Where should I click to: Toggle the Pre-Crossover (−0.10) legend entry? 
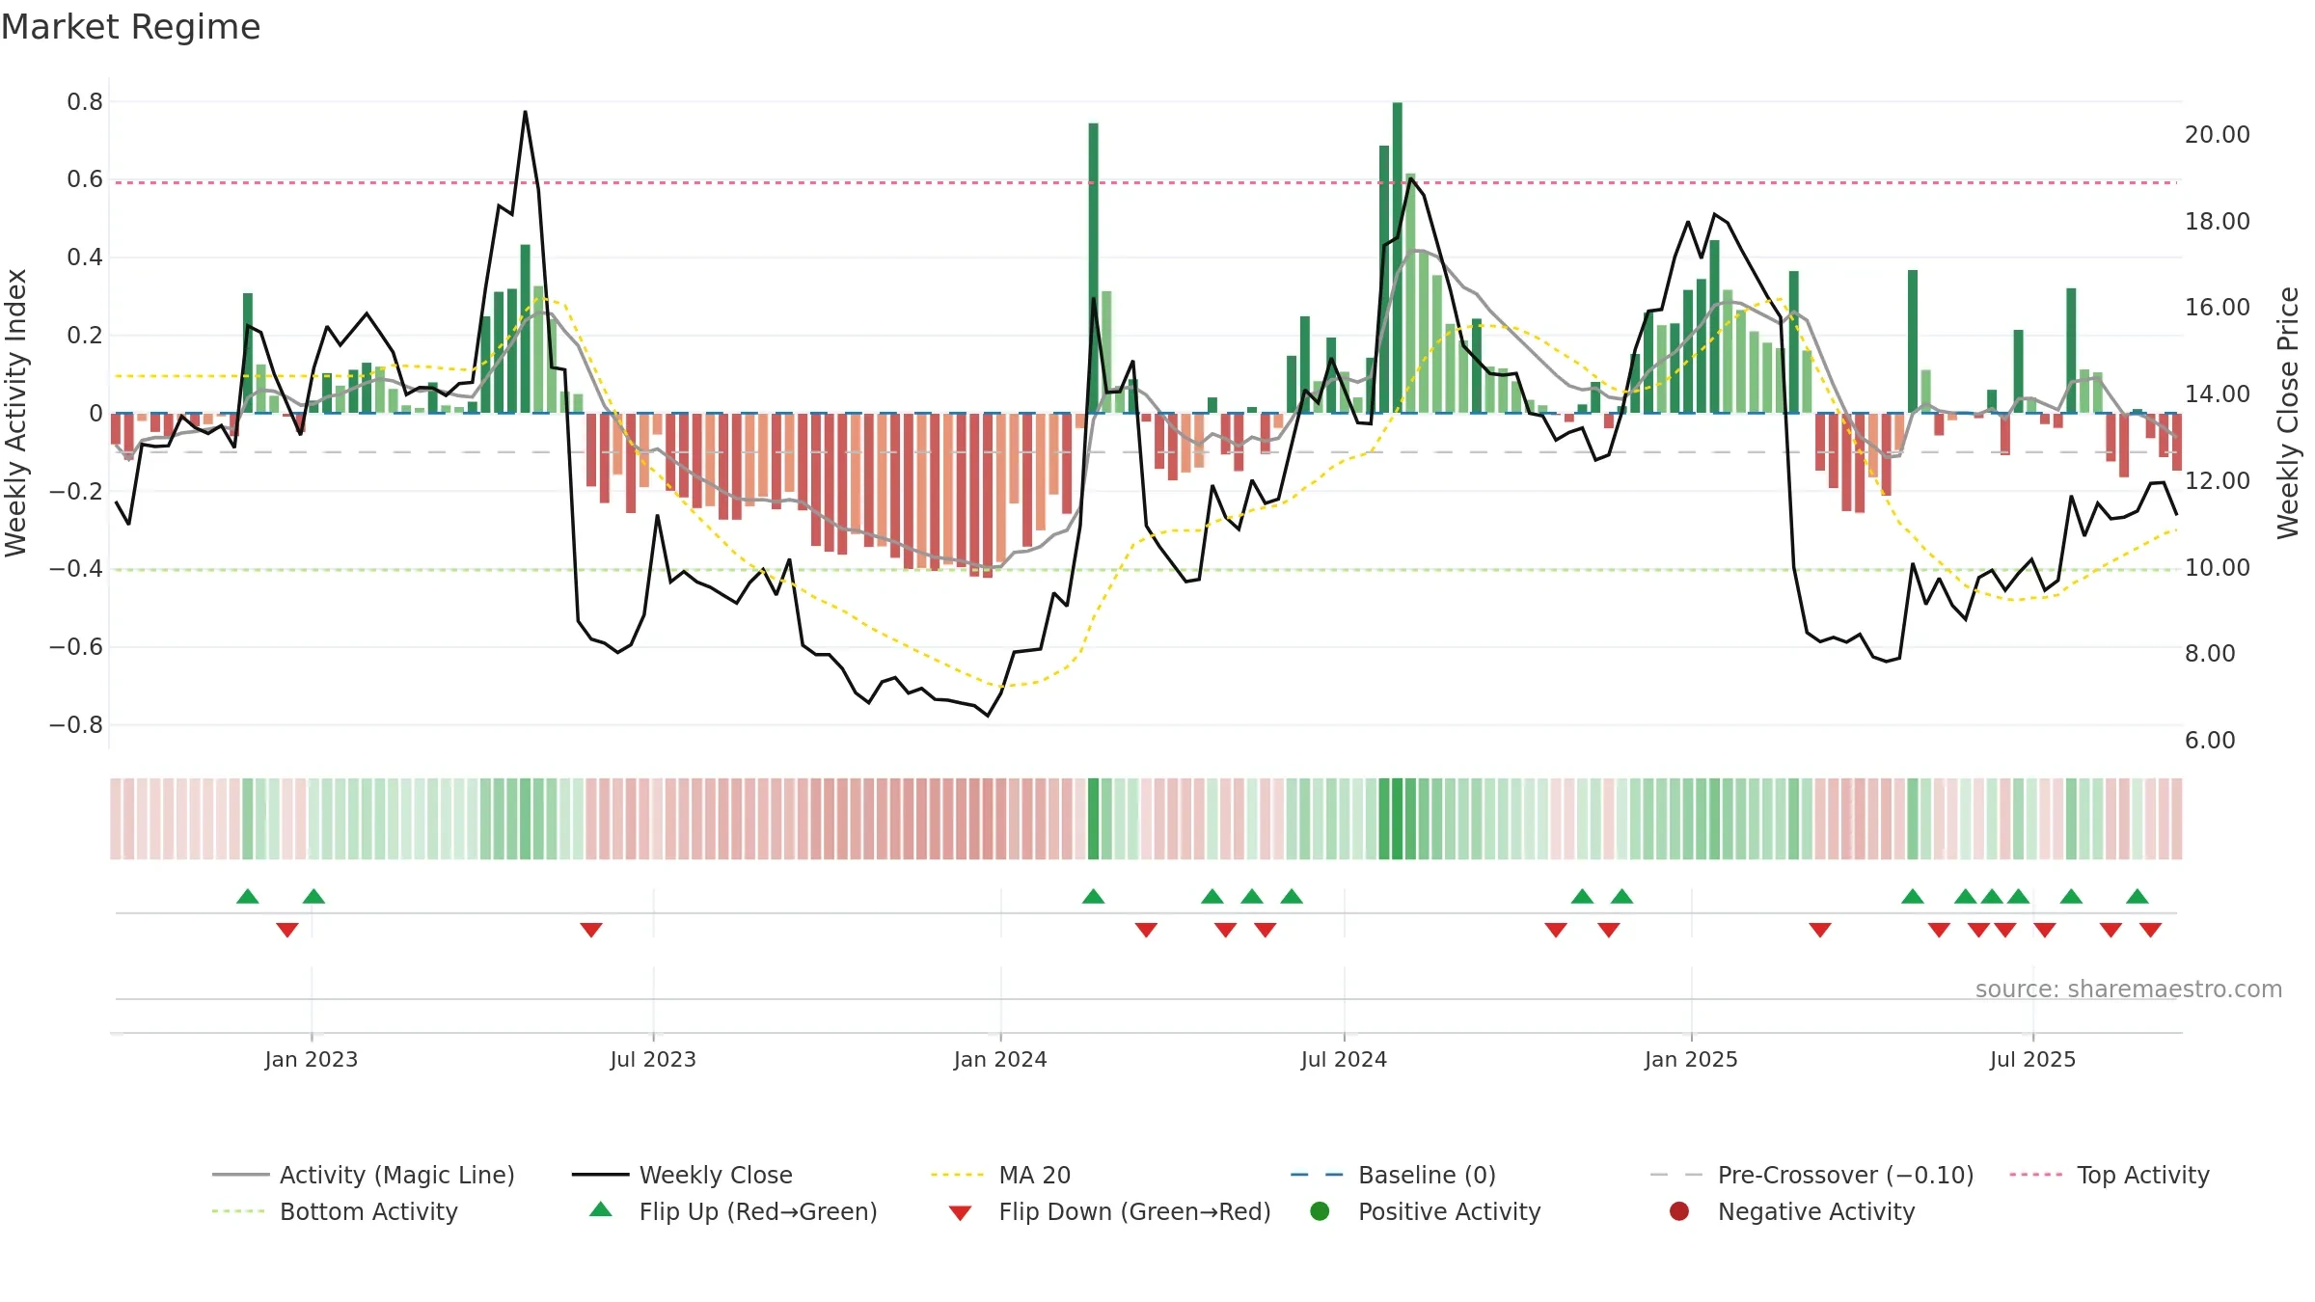[1811, 1175]
